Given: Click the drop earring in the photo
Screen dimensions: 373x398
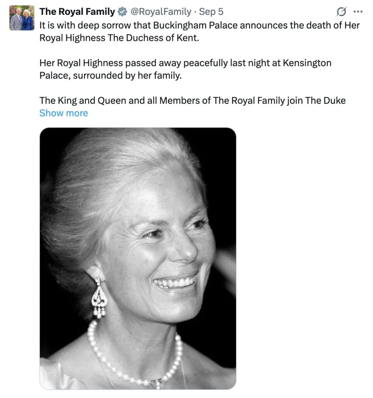Looking at the screenshot, I should click(x=99, y=298).
